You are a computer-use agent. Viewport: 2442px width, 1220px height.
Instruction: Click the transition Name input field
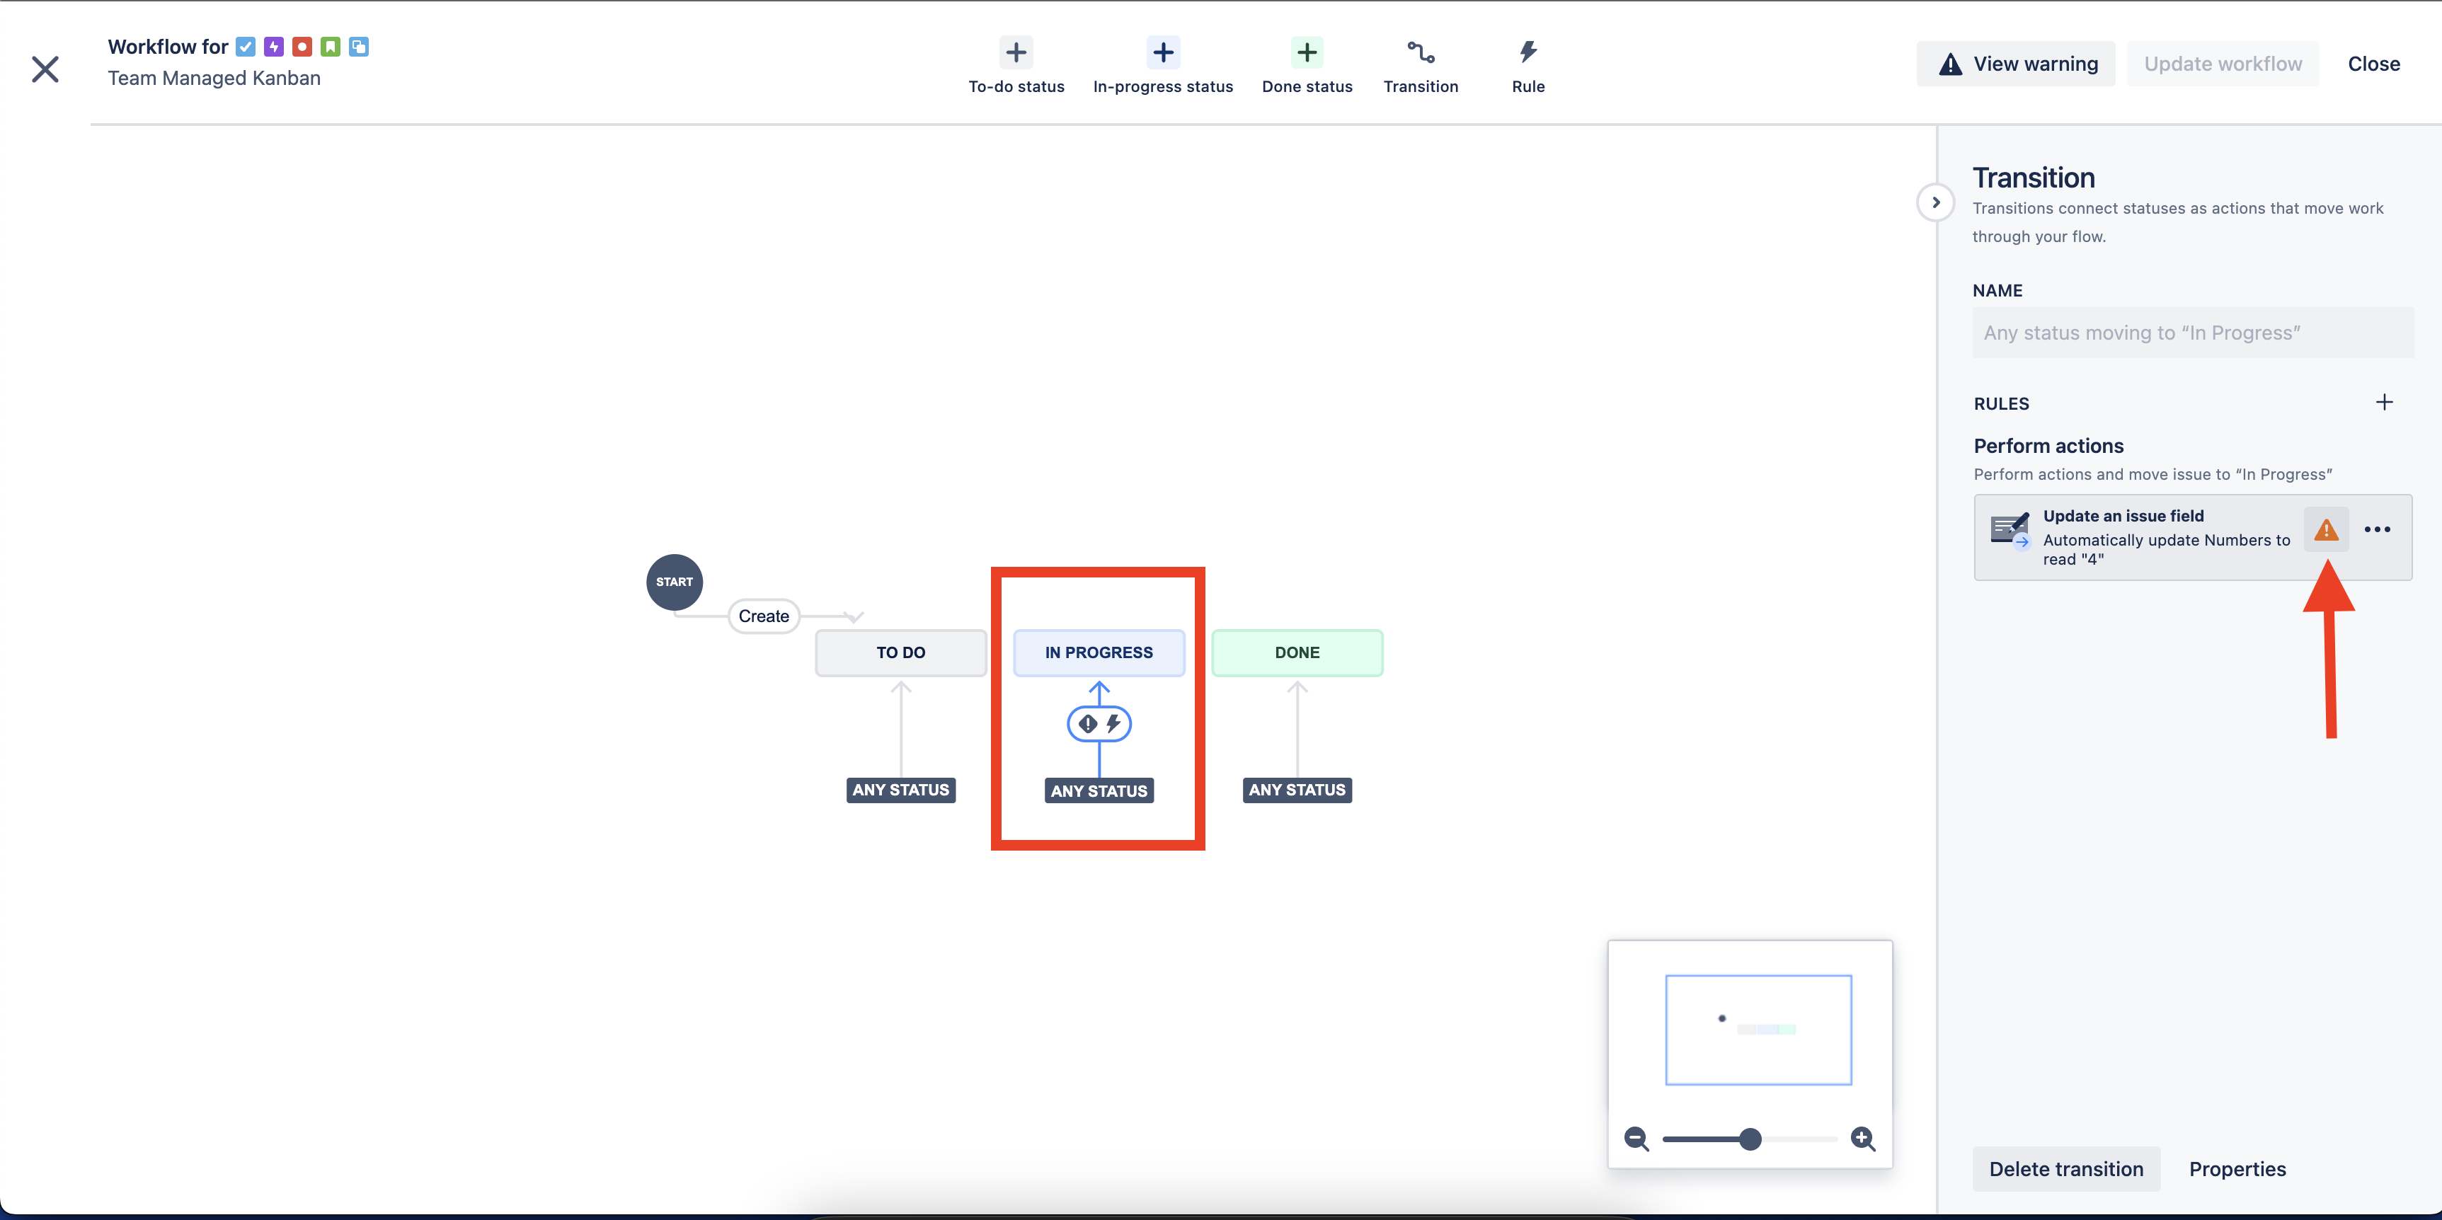(2191, 333)
